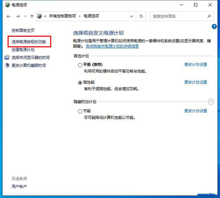The height and width of the screenshot is (198, 220).
Task: Minimize the 电源选项 window
Action: (181, 5)
